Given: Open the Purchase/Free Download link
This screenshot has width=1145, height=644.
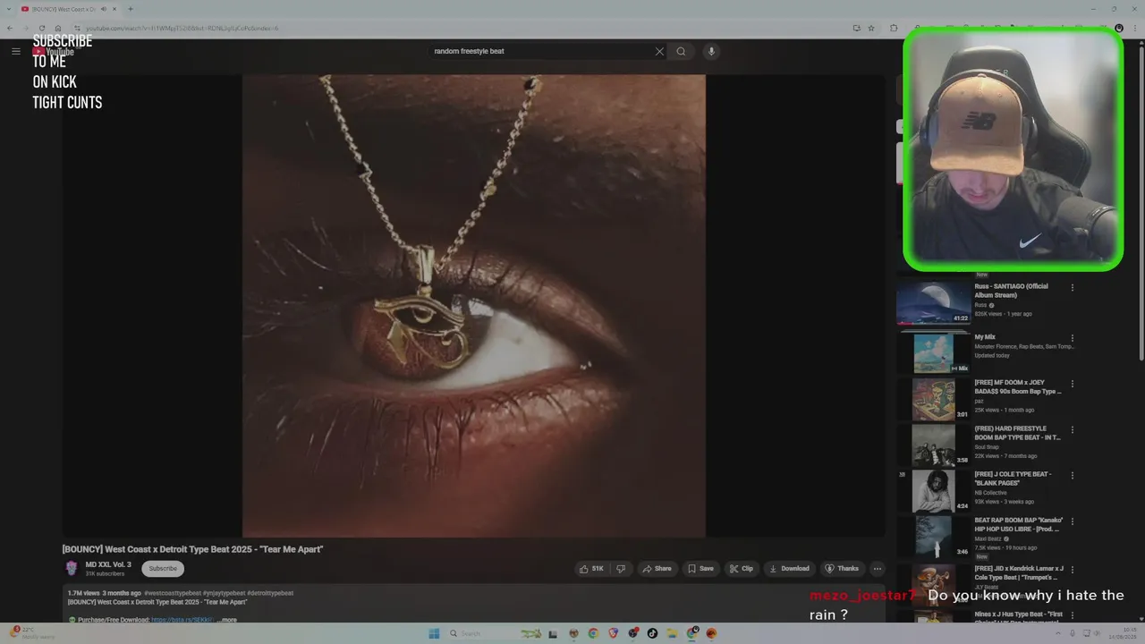Looking at the screenshot, I should (182, 620).
